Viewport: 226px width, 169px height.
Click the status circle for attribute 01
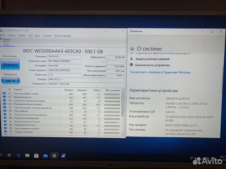(x=4, y=93)
